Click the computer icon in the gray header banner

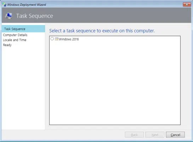click(8, 16)
